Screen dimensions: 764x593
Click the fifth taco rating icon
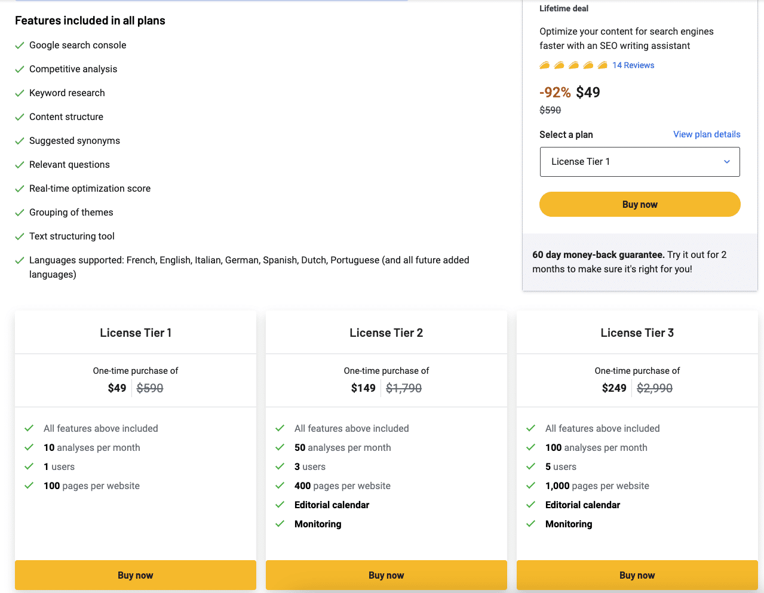point(602,65)
